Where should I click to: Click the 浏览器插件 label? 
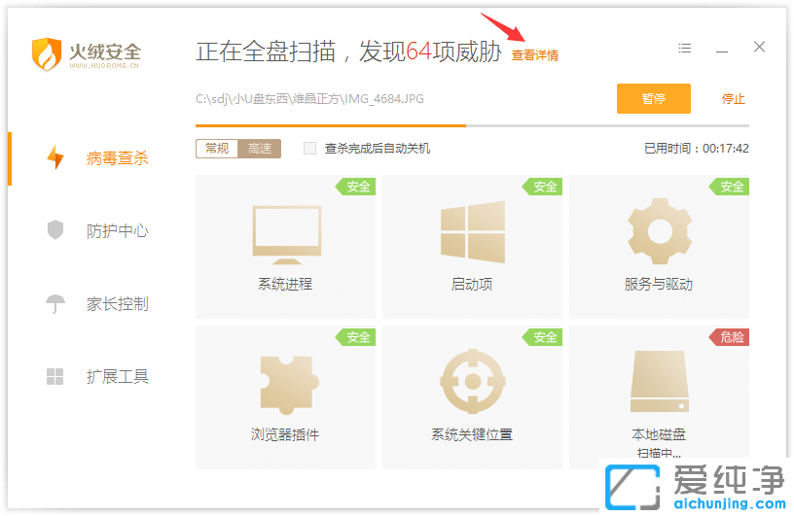[285, 434]
